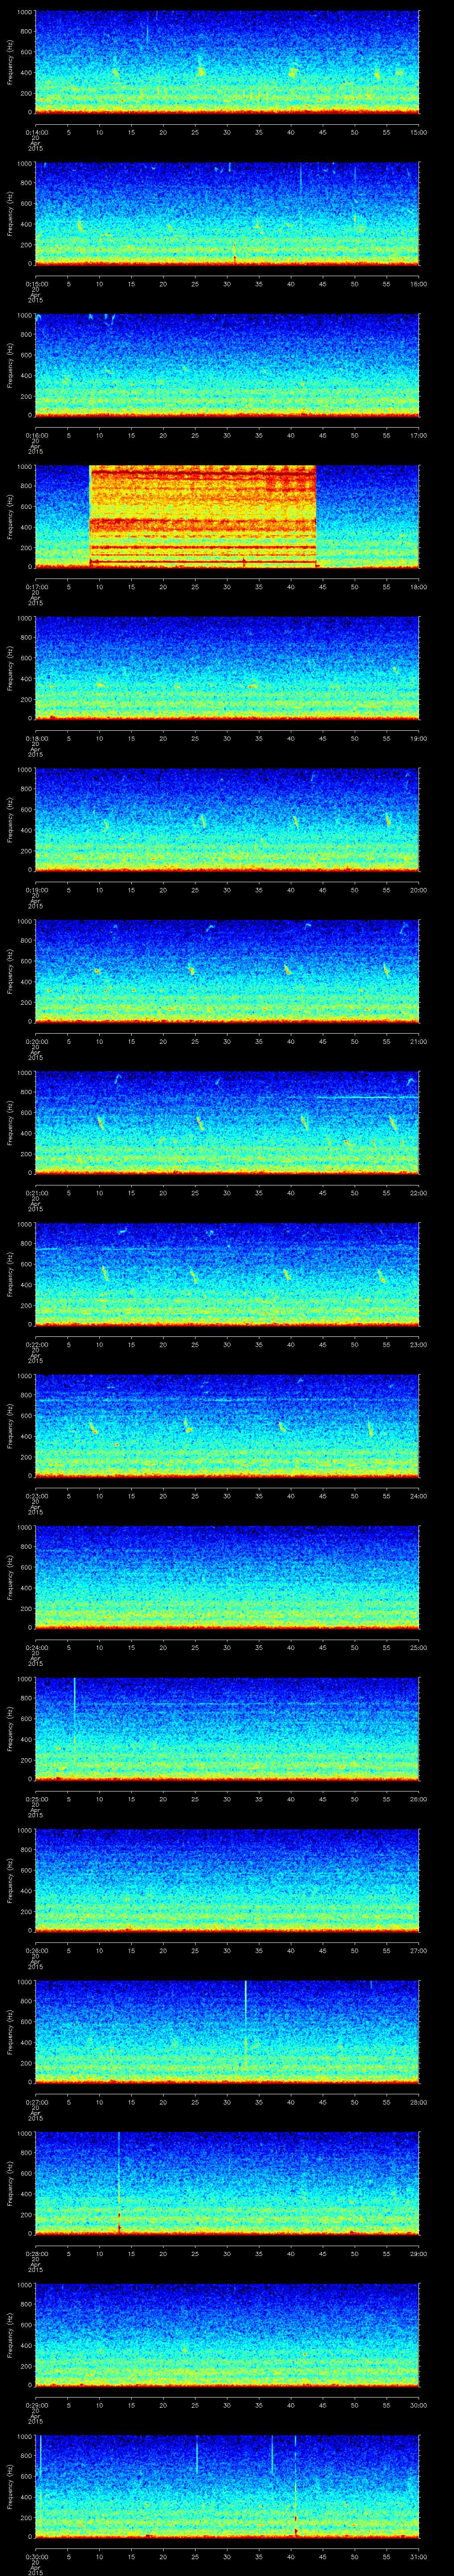Click the 25:00 end time label

(418, 1647)
